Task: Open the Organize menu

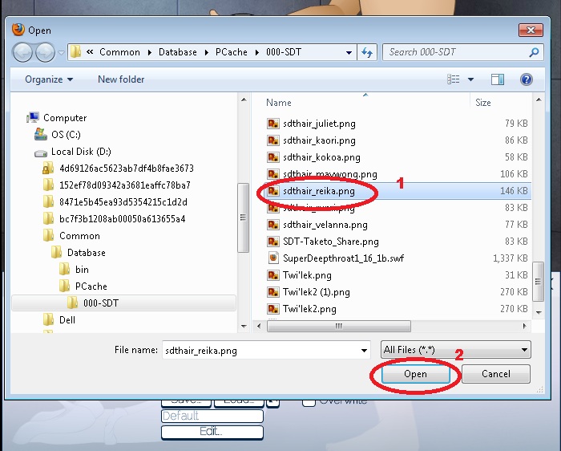Action: pos(49,79)
